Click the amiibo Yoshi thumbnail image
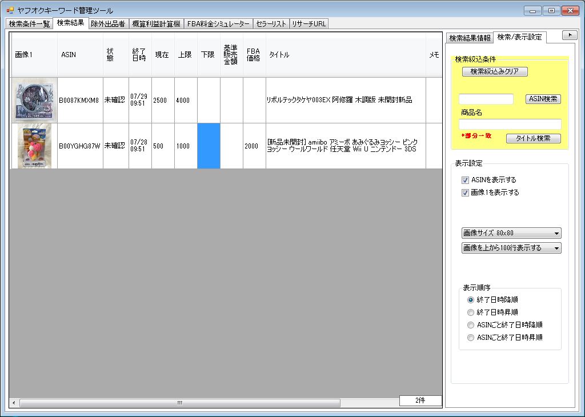Viewport: 585px width, 417px height. (x=35, y=146)
